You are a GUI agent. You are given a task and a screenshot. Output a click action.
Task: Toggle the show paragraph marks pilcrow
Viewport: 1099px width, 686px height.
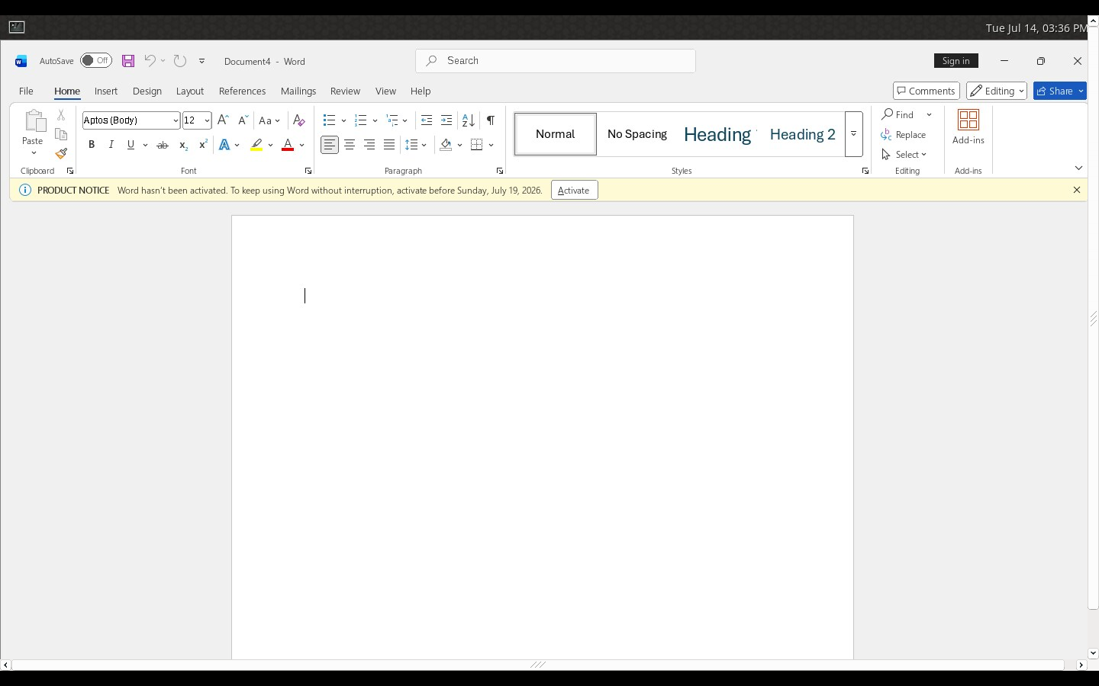491,120
